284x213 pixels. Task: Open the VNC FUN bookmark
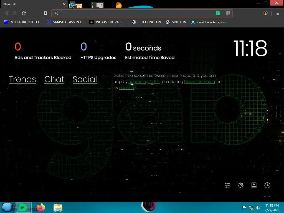[x=176, y=22]
